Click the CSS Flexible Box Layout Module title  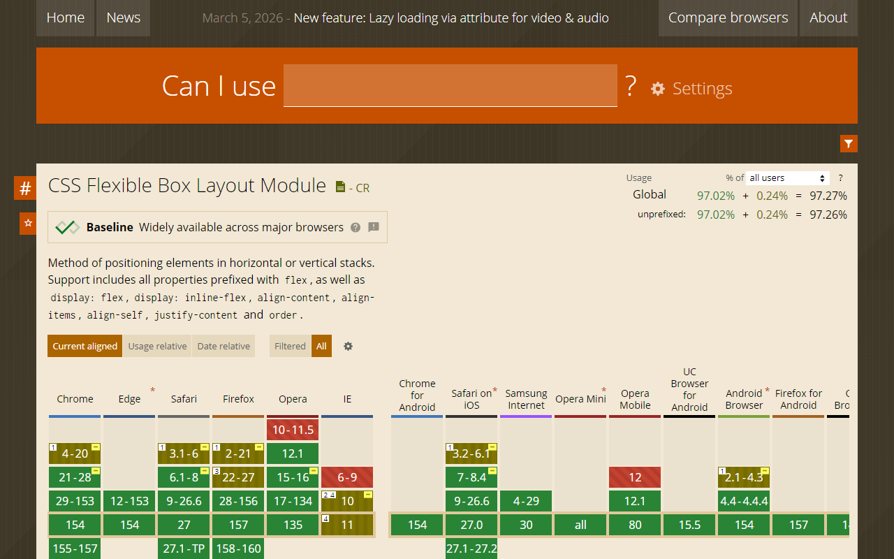pyautogui.click(x=187, y=185)
